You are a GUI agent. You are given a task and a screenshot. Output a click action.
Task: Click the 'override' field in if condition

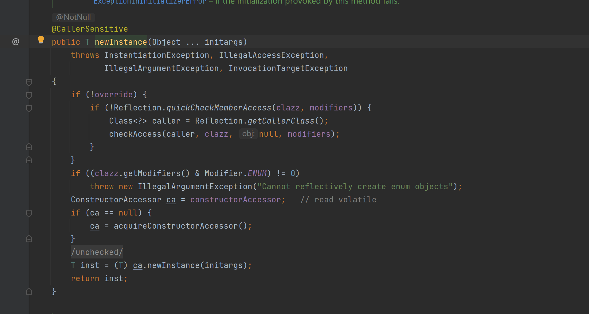(x=114, y=95)
